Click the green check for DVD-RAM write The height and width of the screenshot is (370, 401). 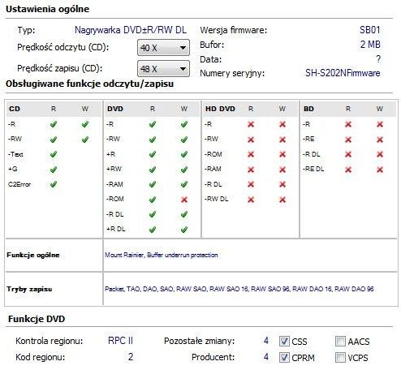(x=184, y=184)
